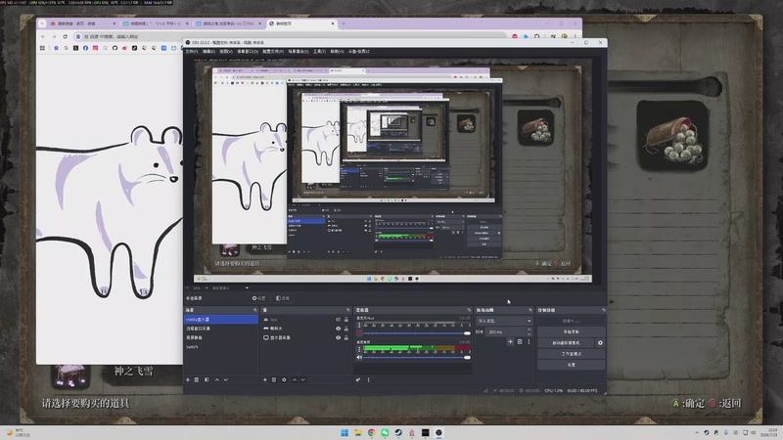
Task: Click the Chrome address bar
Action: tap(290, 36)
